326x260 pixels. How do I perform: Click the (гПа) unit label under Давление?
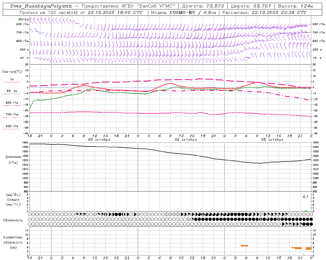[x=13, y=162]
